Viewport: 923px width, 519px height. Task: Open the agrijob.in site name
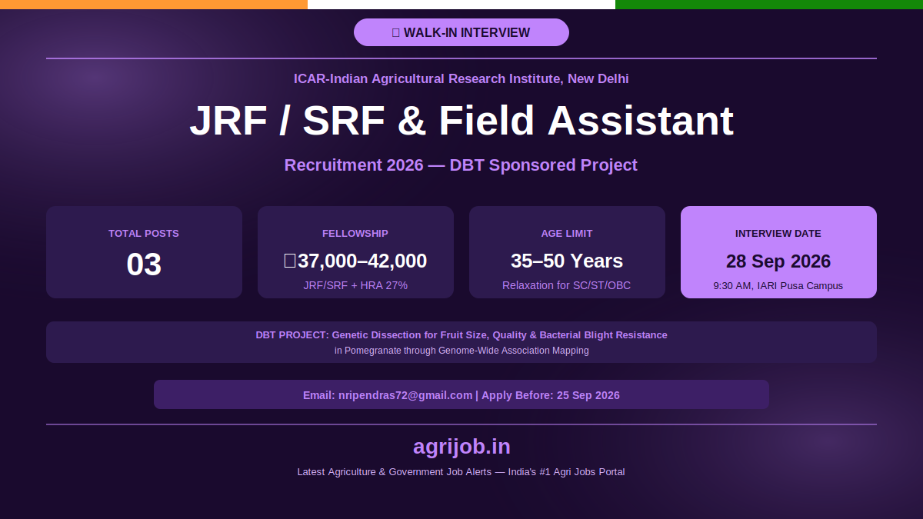click(x=461, y=447)
